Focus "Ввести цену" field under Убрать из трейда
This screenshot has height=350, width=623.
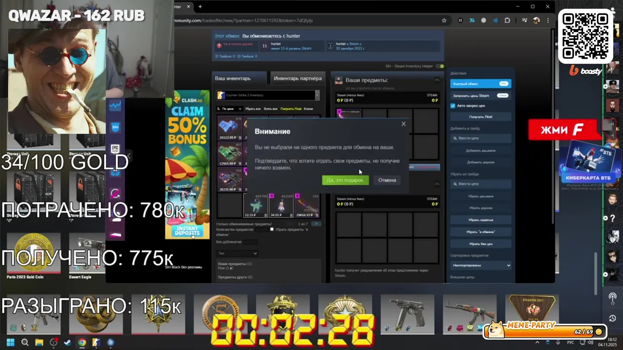click(x=480, y=184)
